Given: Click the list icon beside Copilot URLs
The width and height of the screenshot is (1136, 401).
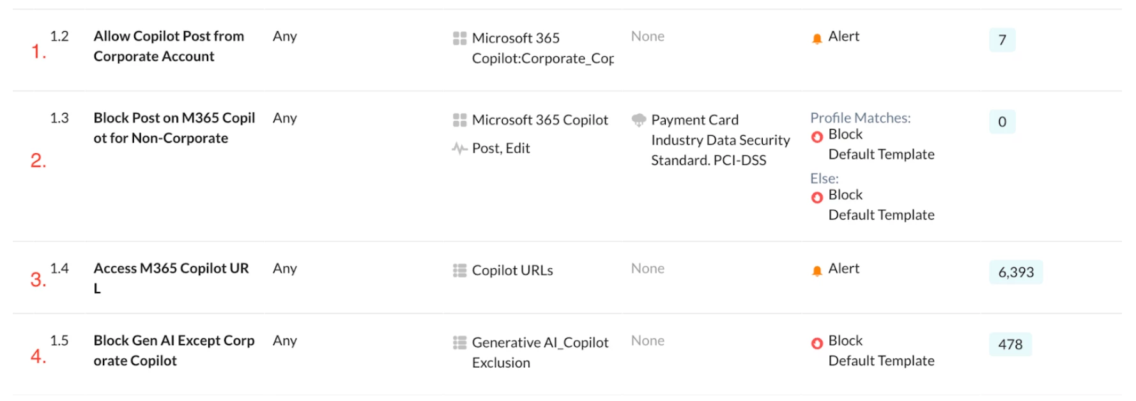Looking at the screenshot, I should coord(459,271).
